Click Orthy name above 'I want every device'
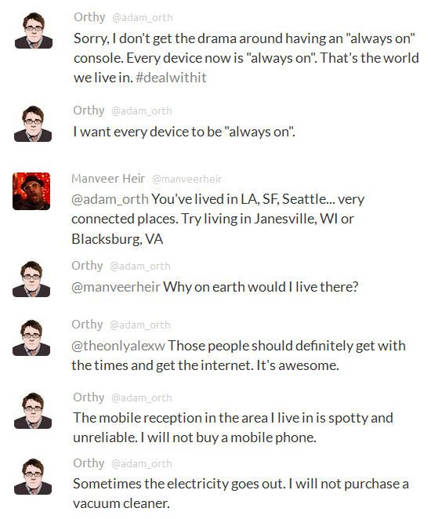Image resolution: width=431 pixels, height=519 pixels. (89, 111)
